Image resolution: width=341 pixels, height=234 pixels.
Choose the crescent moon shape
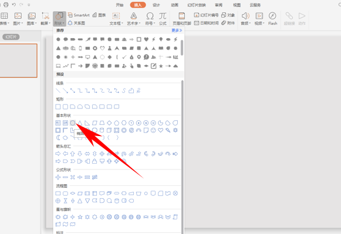58,138
